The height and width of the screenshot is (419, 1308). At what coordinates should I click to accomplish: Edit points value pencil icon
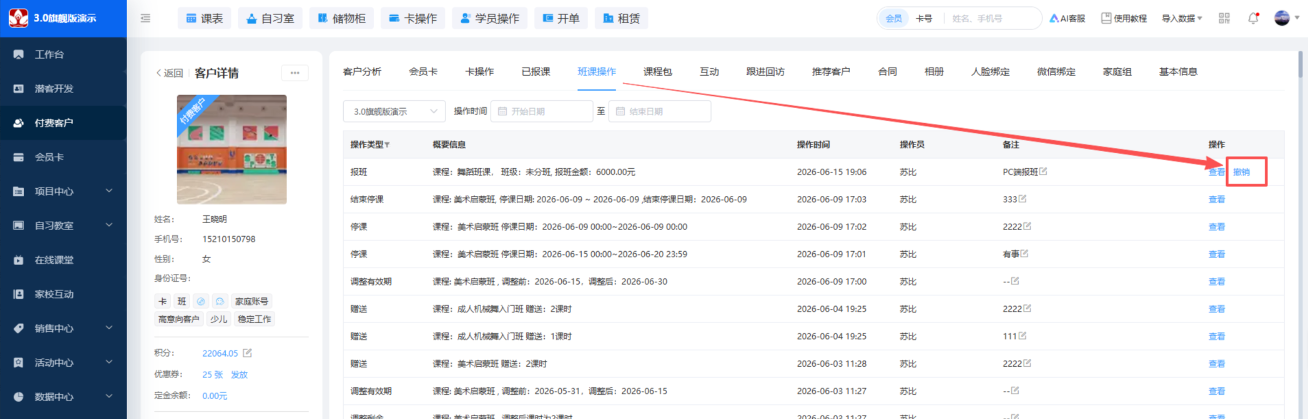coord(247,353)
